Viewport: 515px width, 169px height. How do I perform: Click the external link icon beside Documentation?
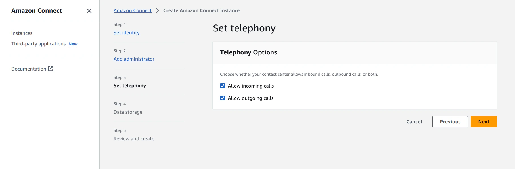51,69
